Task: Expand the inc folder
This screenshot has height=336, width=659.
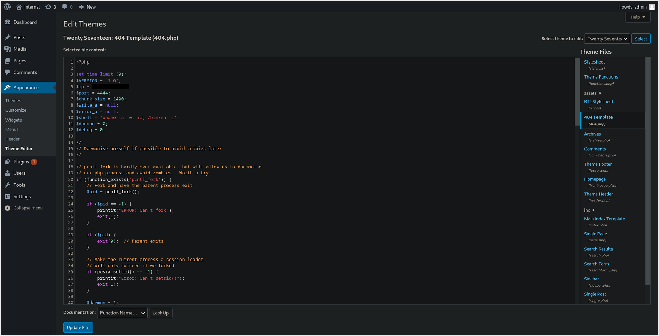Action: (590, 210)
